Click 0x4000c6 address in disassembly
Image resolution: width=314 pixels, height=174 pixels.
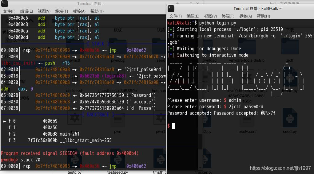tap(18, 18)
